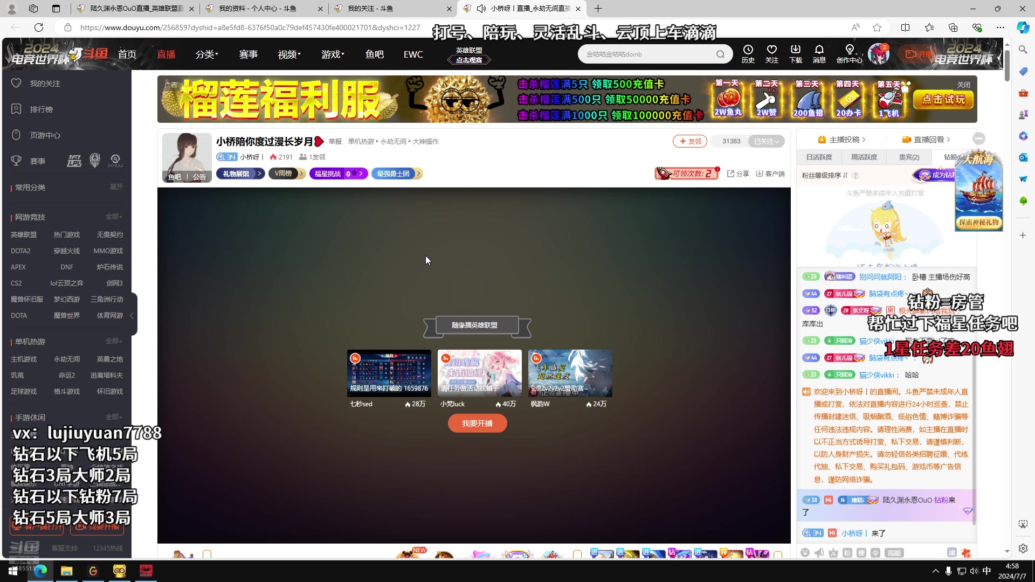Open 七秒sed recommended stream thumbnail

coord(389,373)
